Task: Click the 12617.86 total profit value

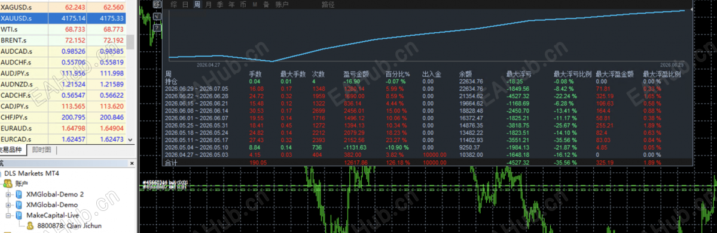Action: click(356, 162)
